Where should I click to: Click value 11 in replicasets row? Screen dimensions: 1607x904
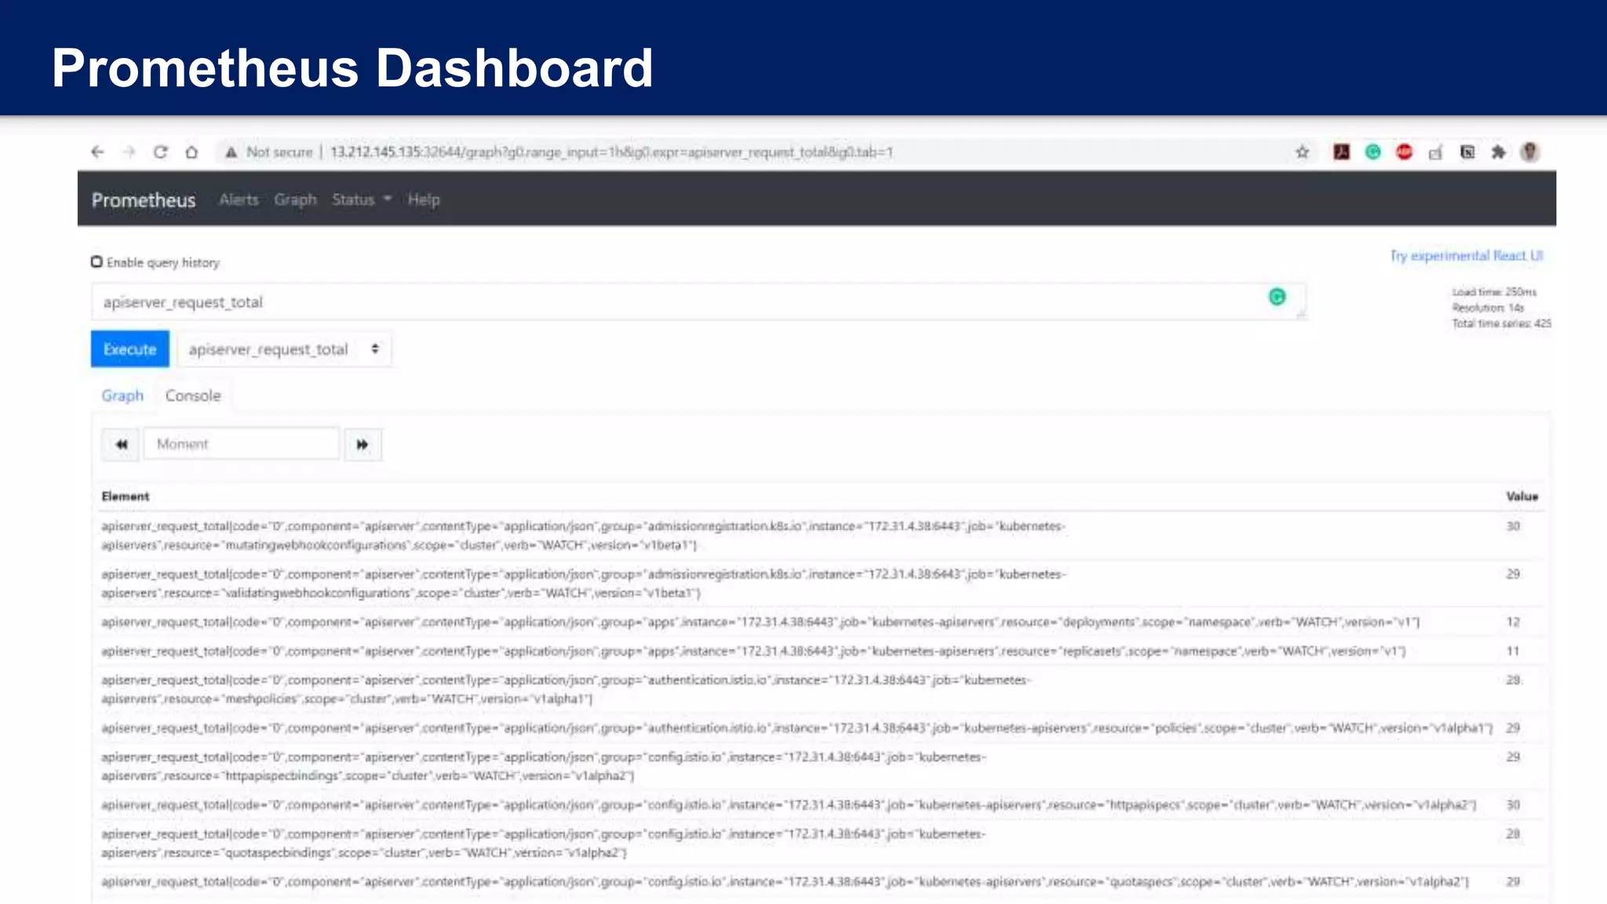[x=1513, y=651]
